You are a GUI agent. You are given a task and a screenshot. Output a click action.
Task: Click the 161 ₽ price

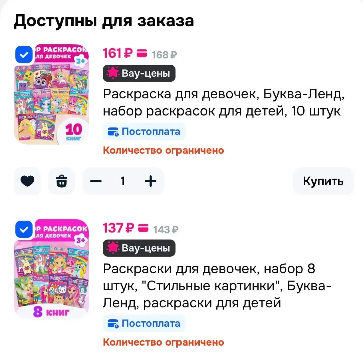coord(118,53)
